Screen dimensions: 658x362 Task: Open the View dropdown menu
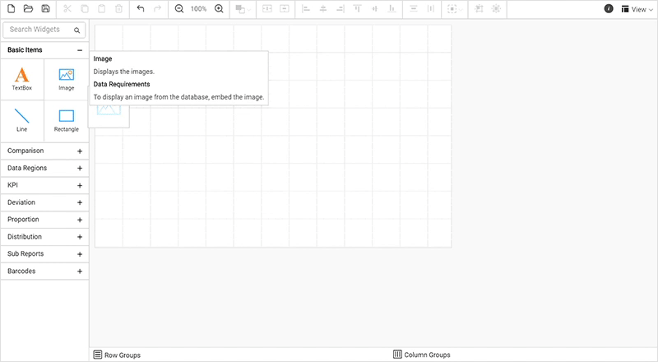coord(637,9)
